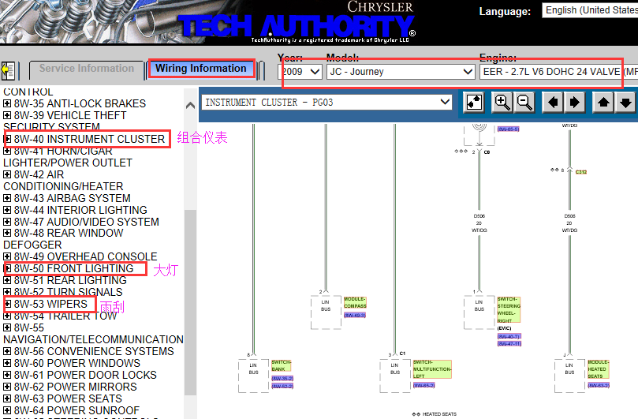The image size is (638, 419).
Task: Click the MODULE-HEATED SEATS component label
Action: tap(598, 369)
